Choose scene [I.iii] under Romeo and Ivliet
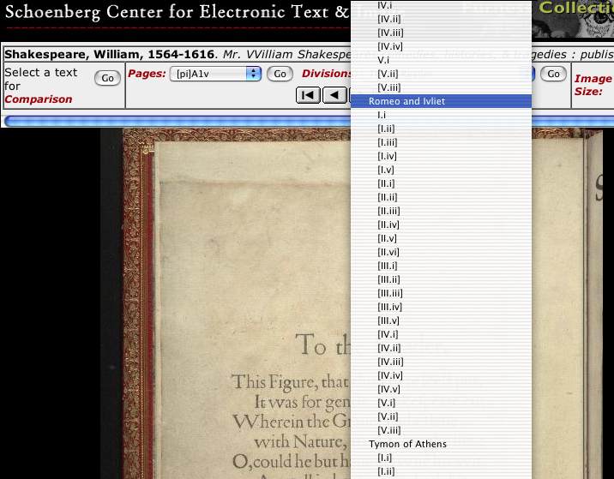Viewport: 614px width, 479px height. pyautogui.click(x=388, y=142)
